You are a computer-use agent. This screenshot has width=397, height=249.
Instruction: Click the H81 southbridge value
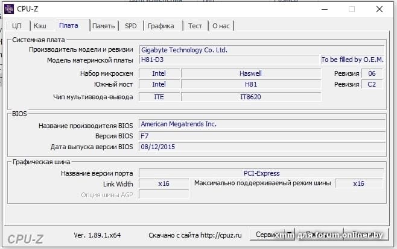250,84
